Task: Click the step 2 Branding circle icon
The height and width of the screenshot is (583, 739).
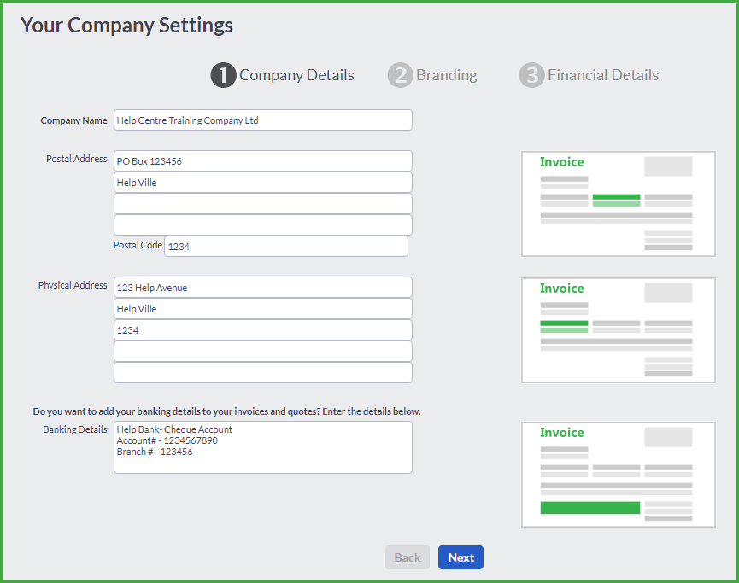Action: click(400, 75)
